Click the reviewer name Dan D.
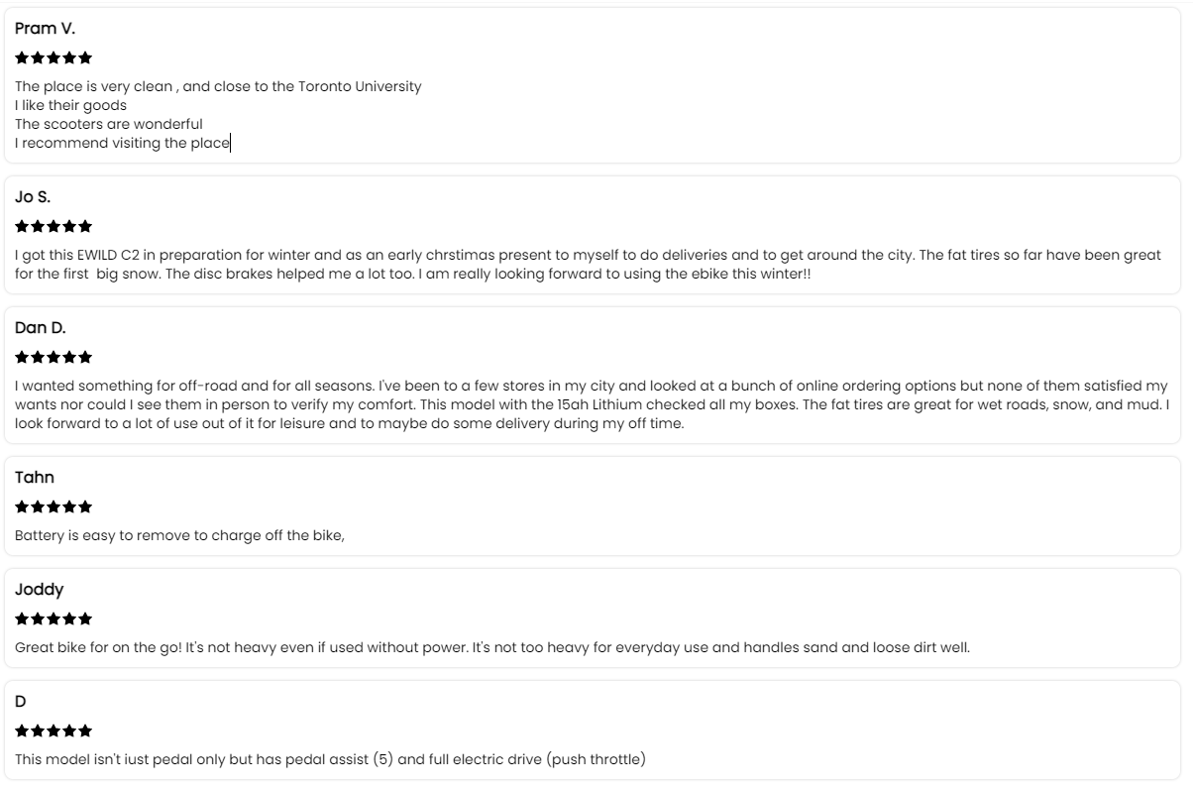Viewport: 1193px width, 789px height. tap(40, 328)
